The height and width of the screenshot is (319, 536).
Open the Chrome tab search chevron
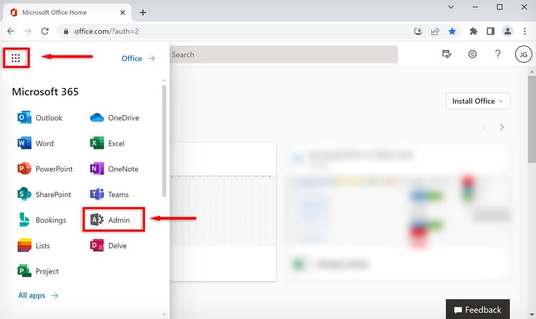click(451, 7)
